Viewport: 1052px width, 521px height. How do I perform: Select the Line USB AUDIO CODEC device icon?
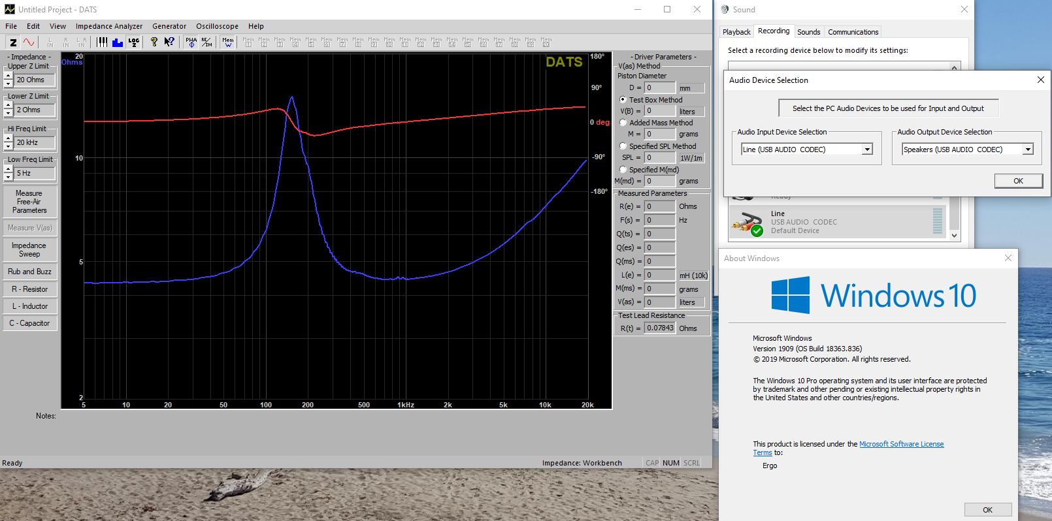click(748, 223)
